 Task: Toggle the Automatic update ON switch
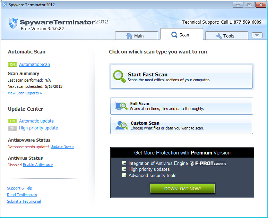(12, 121)
